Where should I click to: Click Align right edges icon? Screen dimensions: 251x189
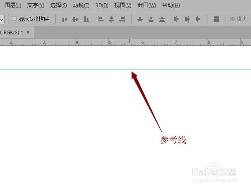click(x=122, y=19)
